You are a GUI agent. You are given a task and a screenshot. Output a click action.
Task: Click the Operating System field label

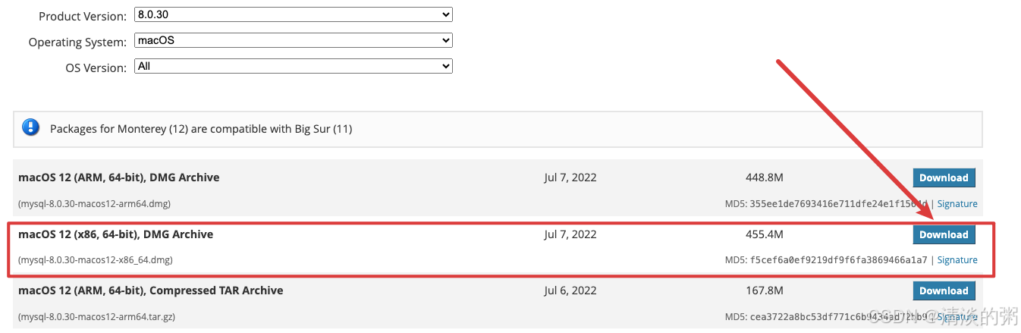[77, 42]
